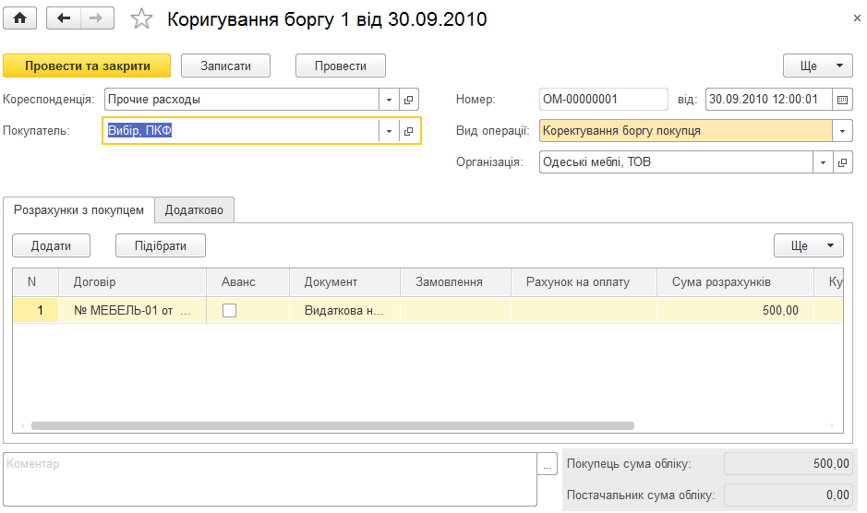Switch to Розрахунки з покупцем tab

(78, 210)
